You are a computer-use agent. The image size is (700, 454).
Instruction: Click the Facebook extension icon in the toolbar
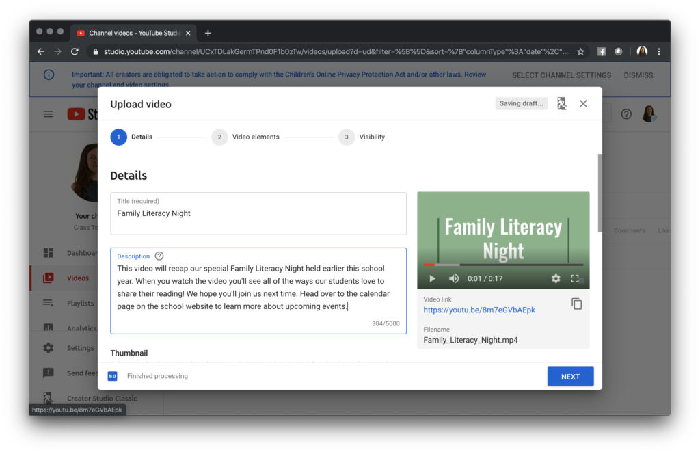click(x=602, y=52)
